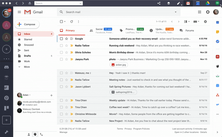
Task: Open the Google Drive toolbar icon
Action: tap(208, 3)
